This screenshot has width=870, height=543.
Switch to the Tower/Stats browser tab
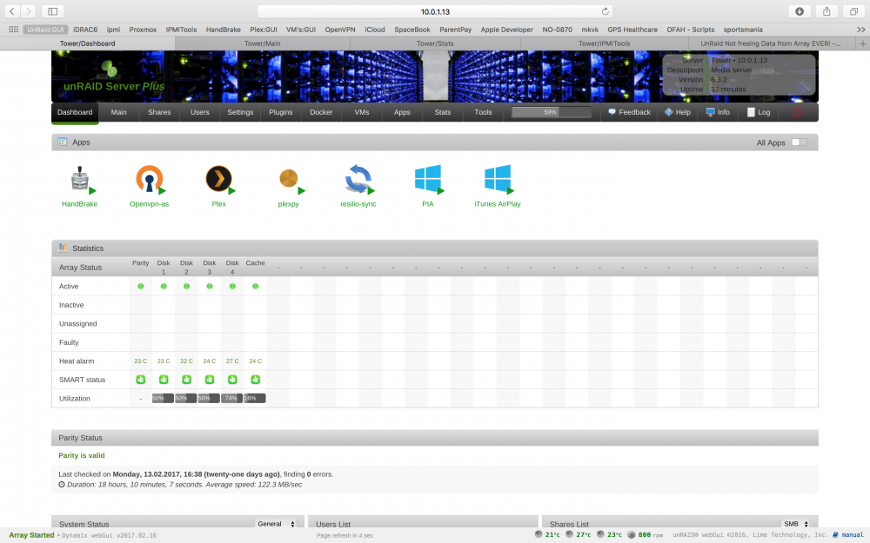[x=435, y=43]
